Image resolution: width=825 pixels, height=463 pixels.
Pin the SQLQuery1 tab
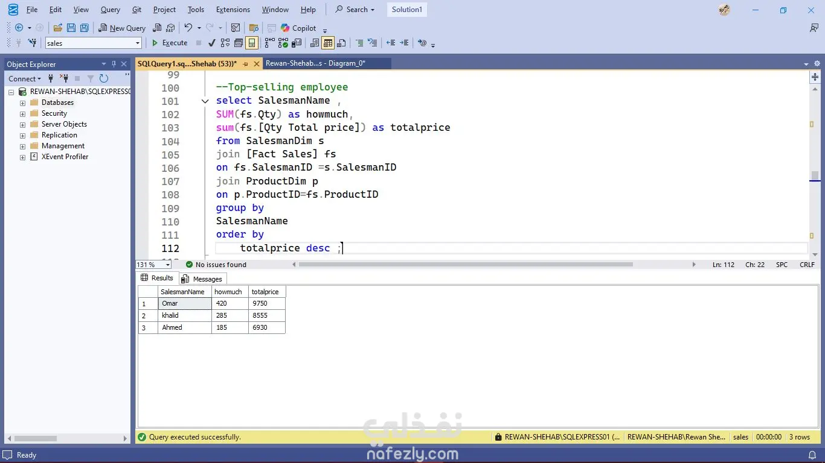click(245, 63)
